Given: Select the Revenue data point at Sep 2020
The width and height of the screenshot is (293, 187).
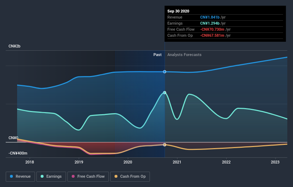Looking at the screenshot, I should tap(165, 72).
